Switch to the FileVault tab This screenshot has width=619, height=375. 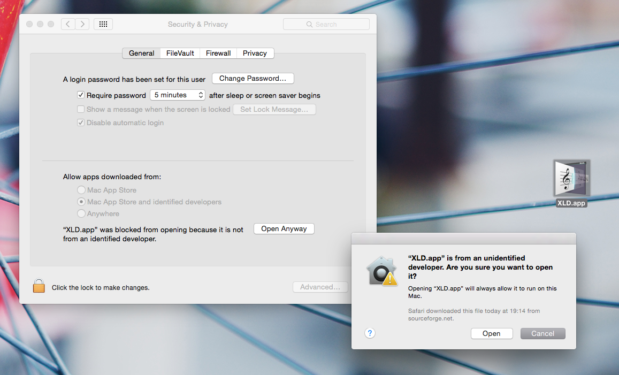[180, 53]
